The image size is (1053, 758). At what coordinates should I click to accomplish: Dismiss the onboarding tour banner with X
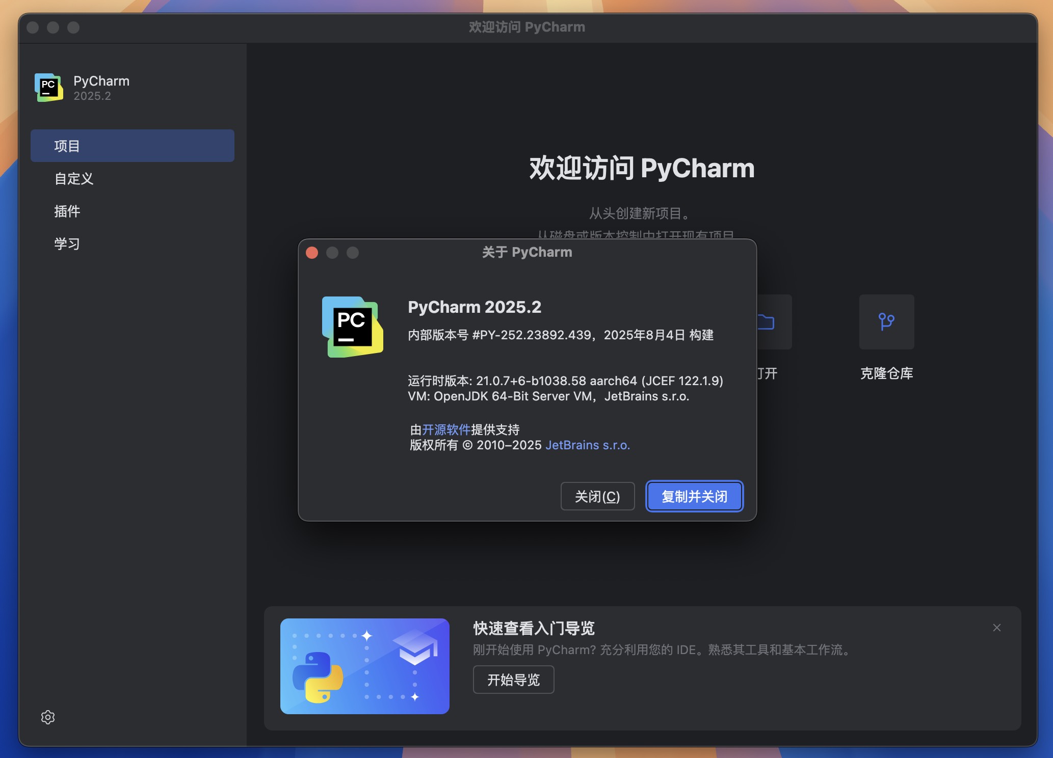[997, 628]
